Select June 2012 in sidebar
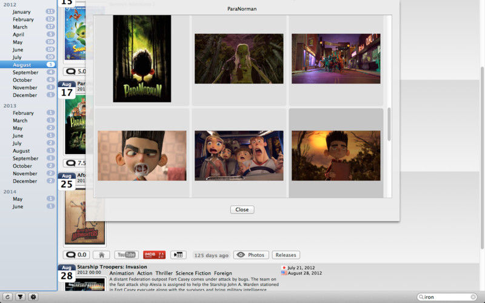The width and height of the screenshot is (485, 303). click(x=28, y=50)
